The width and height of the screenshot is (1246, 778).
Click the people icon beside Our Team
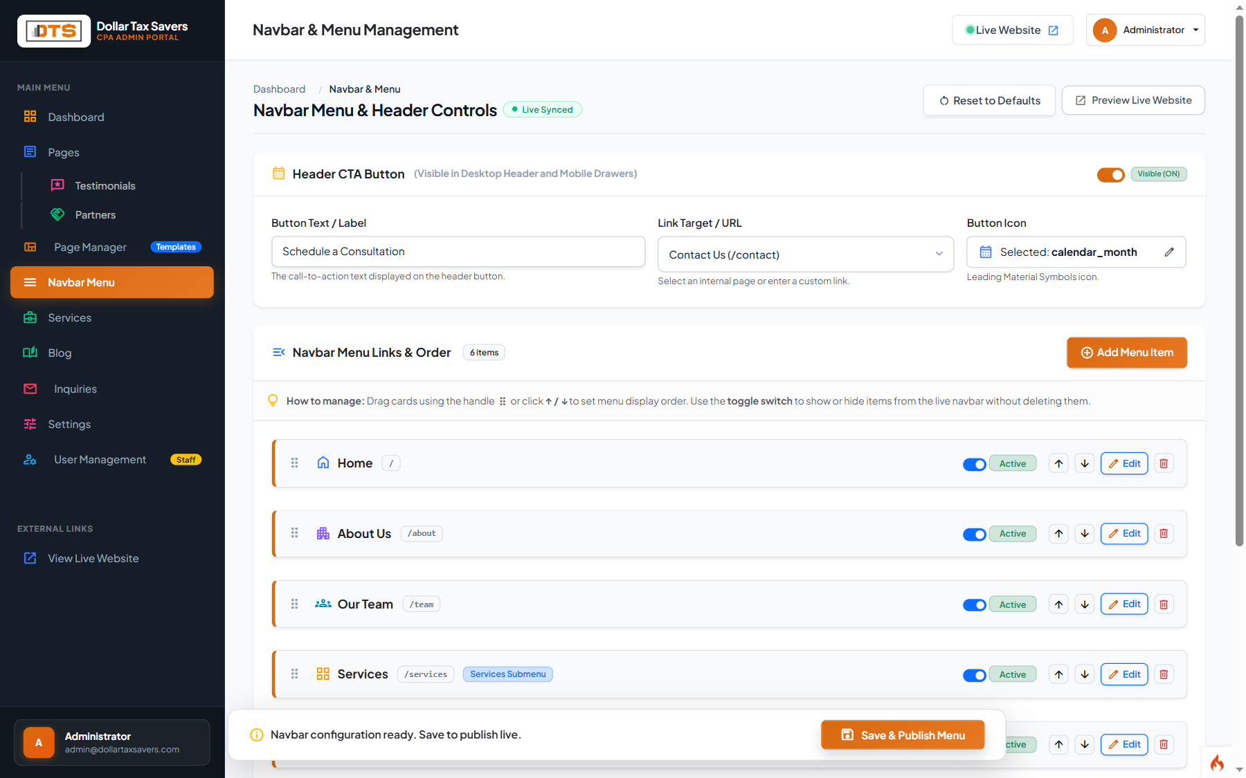(x=323, y=604)
